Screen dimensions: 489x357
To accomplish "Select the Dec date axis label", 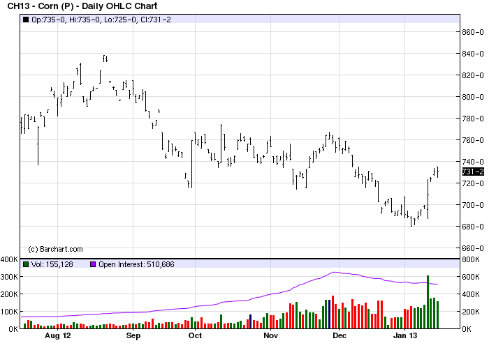I will 340,335.
